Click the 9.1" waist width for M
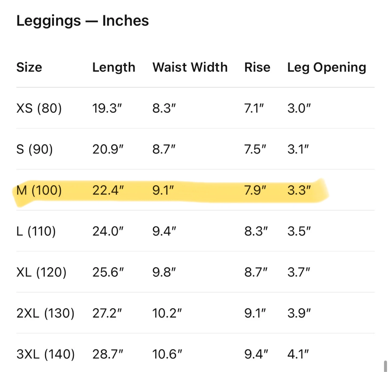The height and width of the screenshot is (372, 390). pyautogui.click(x=163, y=190)
